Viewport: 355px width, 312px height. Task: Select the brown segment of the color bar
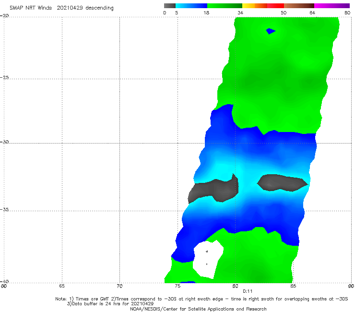[x=299, y=6]
